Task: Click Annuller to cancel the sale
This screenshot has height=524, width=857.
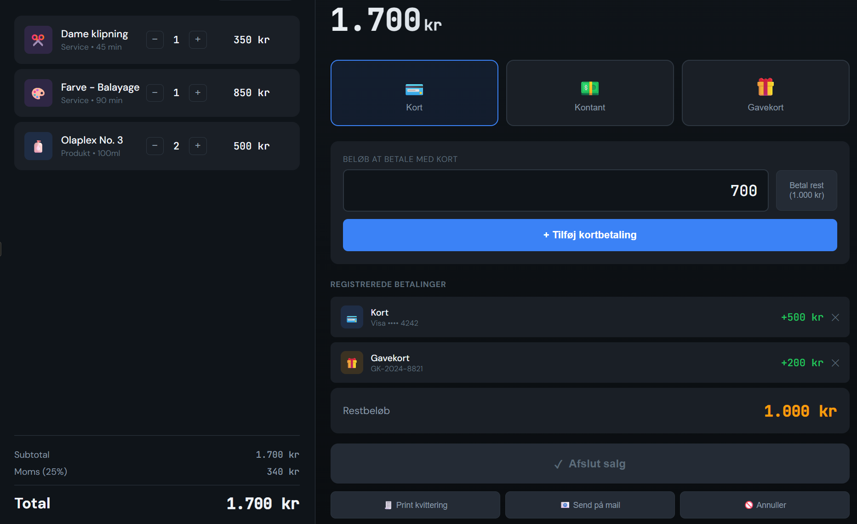Action: [x=764, y=505]
